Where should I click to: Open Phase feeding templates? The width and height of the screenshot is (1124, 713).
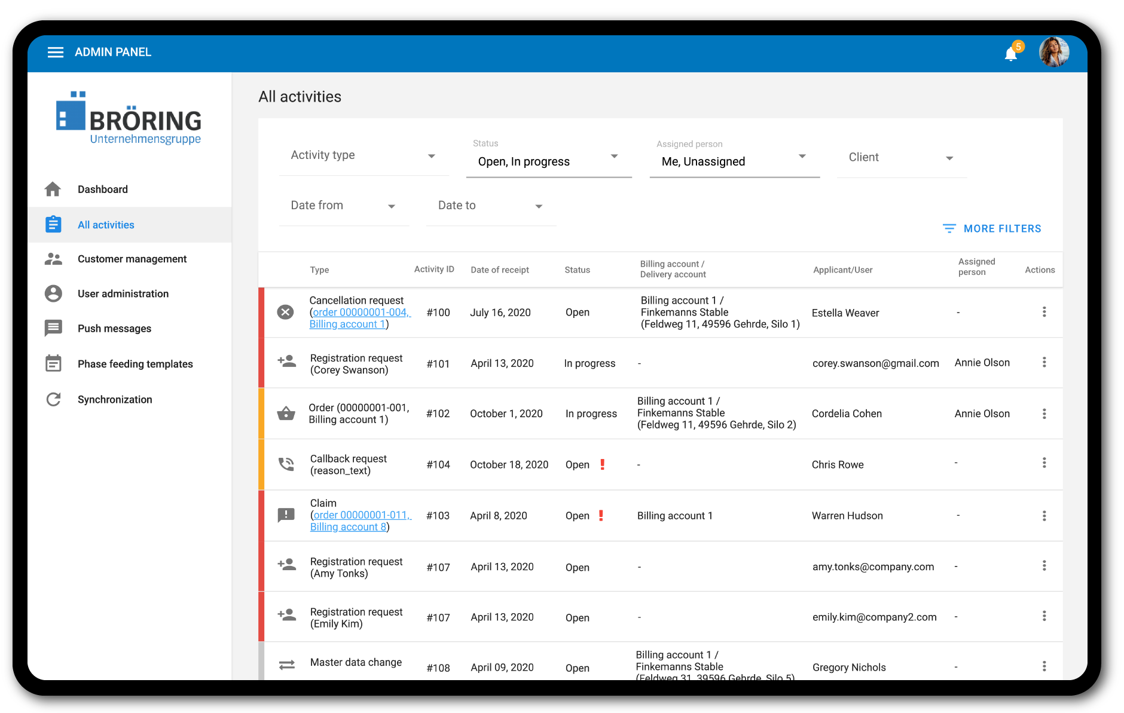[135, 363]
